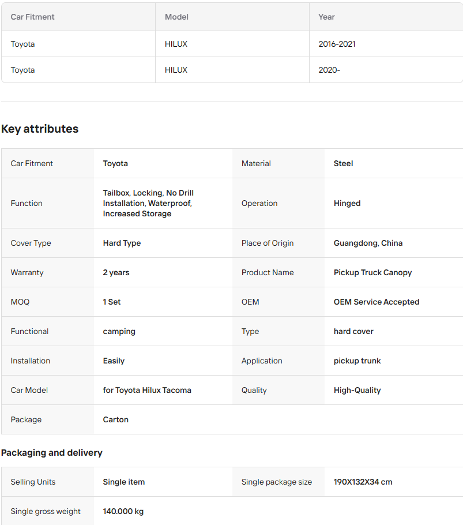The image size is (463, 525).
Task: Select the 2020- year cell
Action: coord(329,70)
